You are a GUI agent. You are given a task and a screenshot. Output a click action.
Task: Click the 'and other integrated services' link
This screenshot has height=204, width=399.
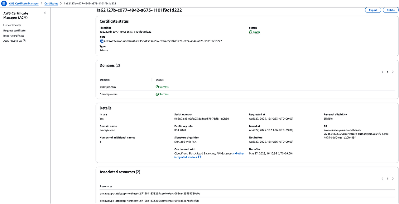(209, 155)
